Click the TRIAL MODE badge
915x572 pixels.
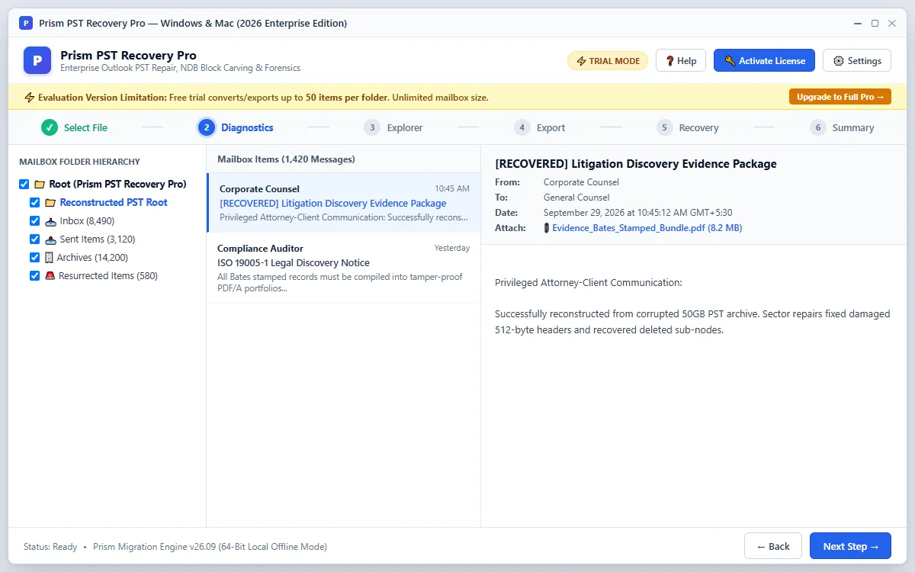[608, 61]
